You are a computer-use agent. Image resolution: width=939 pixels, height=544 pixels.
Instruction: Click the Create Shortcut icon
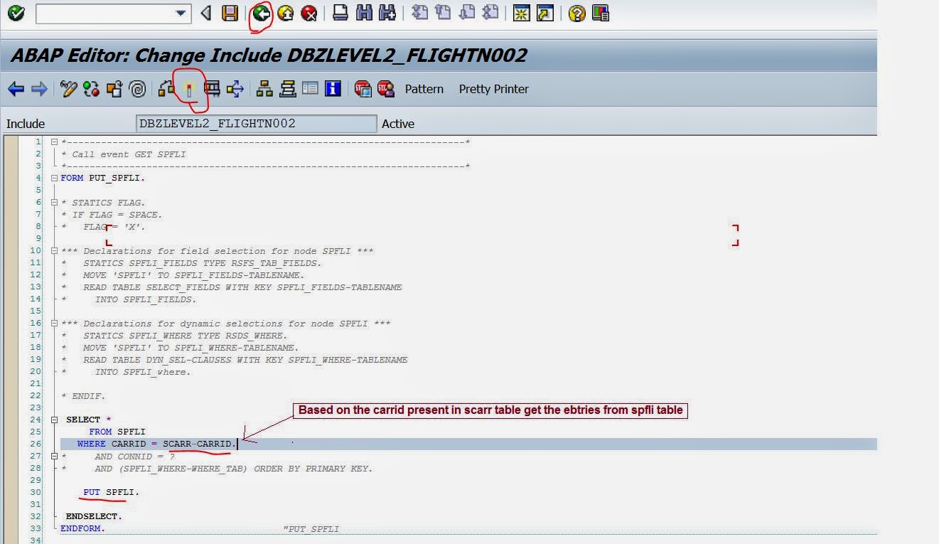coord(545,13)
